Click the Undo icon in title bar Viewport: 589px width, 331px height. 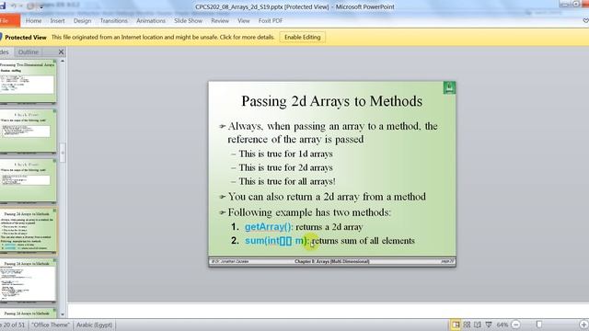14,6
